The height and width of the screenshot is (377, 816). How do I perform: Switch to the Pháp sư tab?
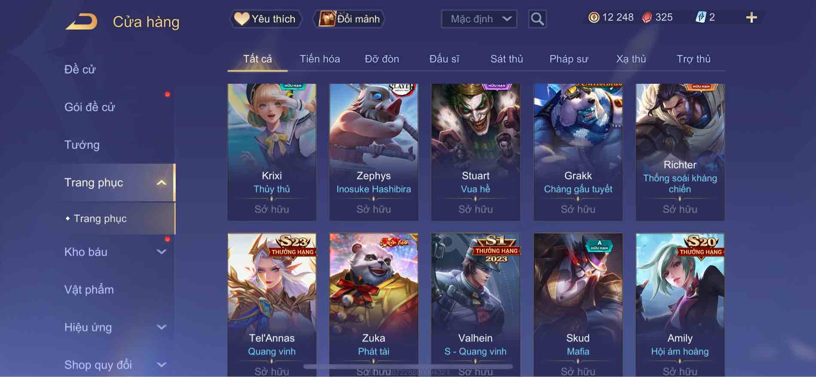pyautogui.click(x=568, y=59)
